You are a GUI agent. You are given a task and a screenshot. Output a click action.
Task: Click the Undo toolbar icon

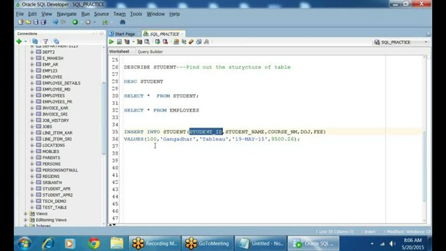tap(55, 22)
